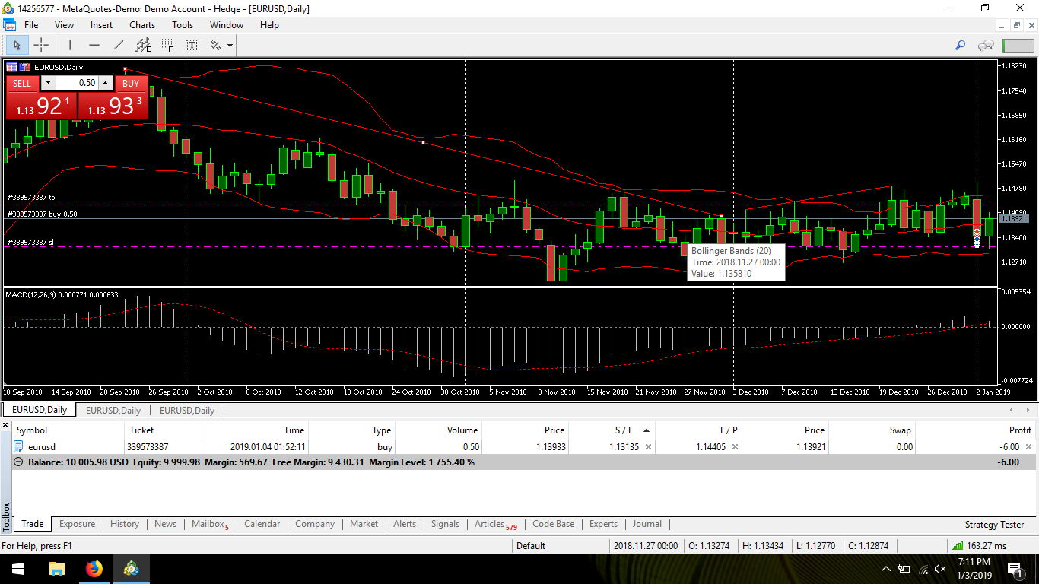The width and height of the screenshot is (1039, 584).
Task: Collapse the balance summary row
Action: (19, 462)
